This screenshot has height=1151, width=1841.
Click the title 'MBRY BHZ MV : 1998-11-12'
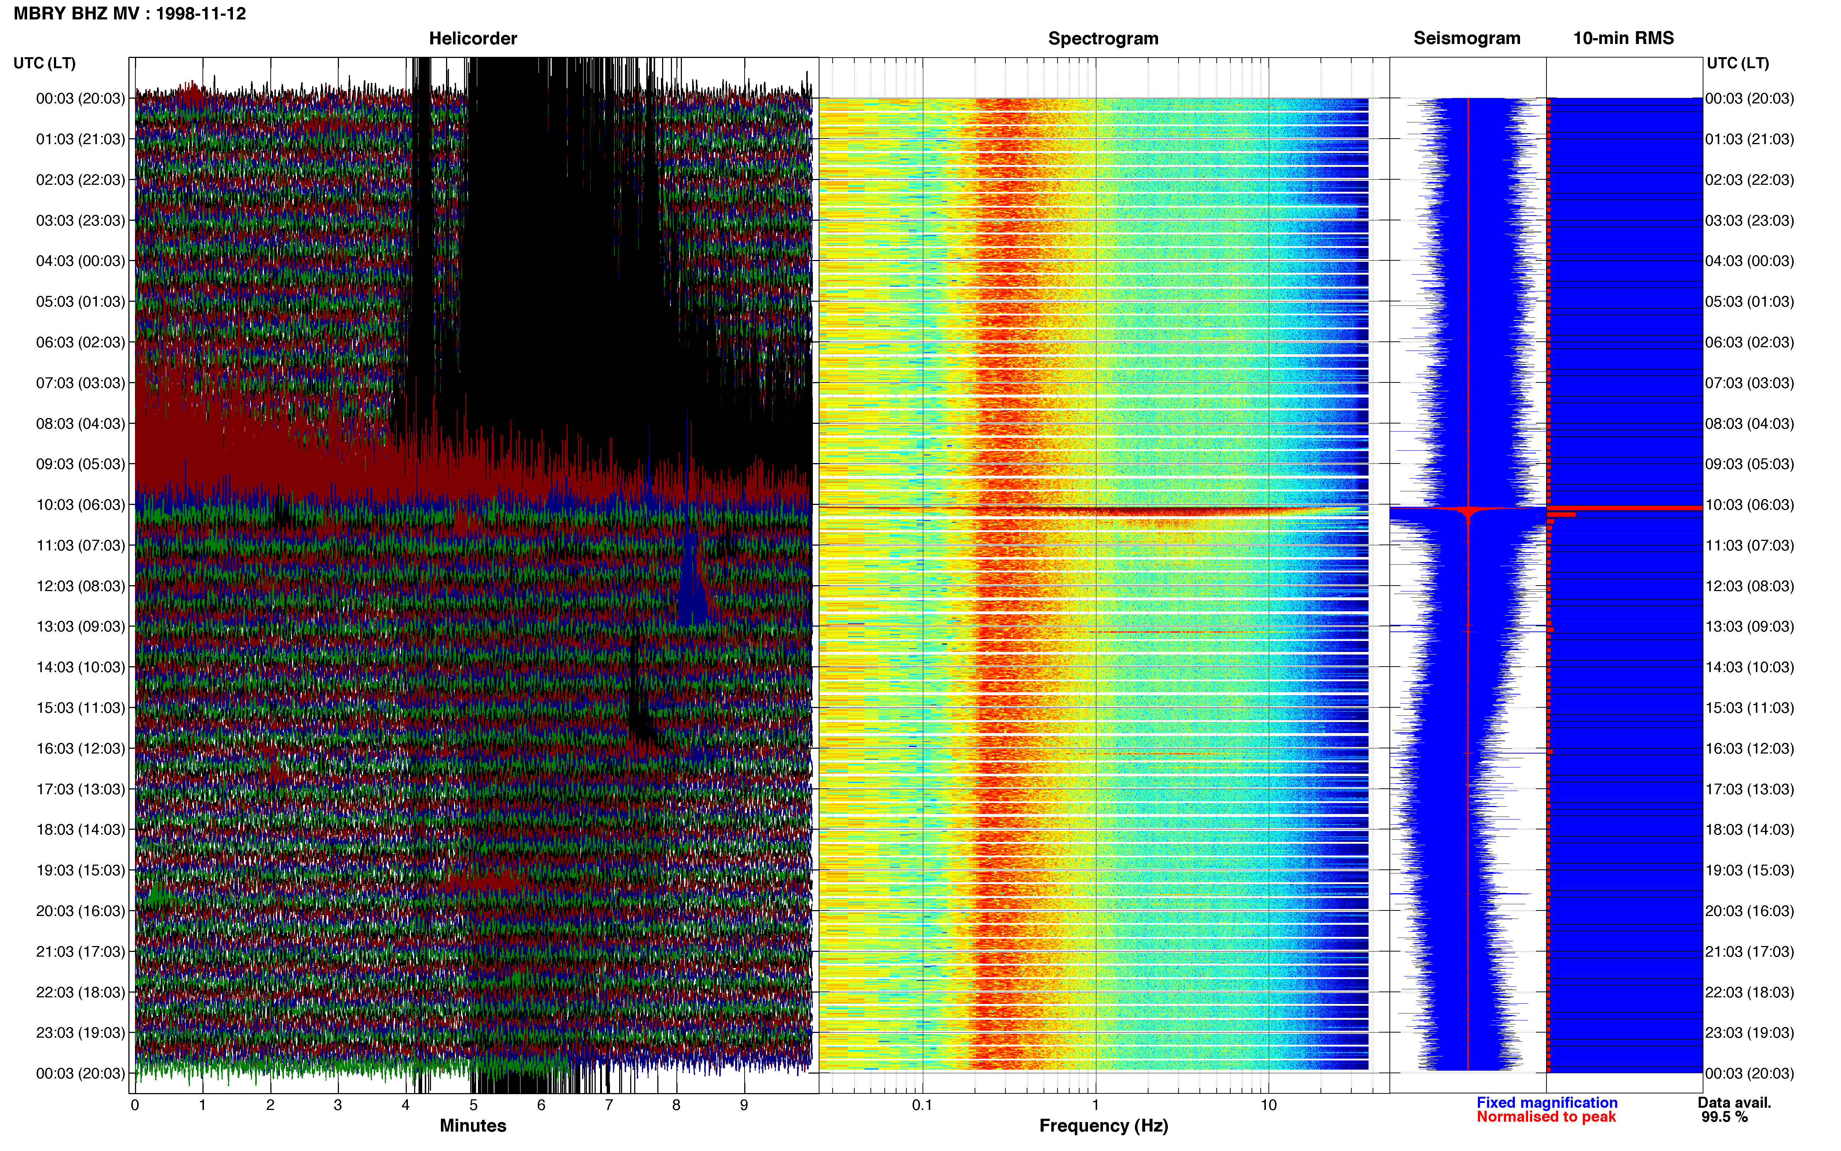coord(129,14)
